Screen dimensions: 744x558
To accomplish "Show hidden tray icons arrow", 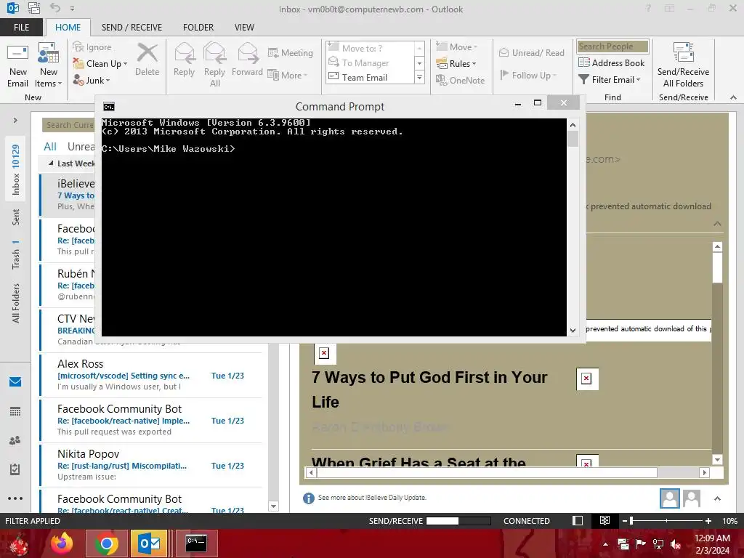I will (x=605, y=544).
